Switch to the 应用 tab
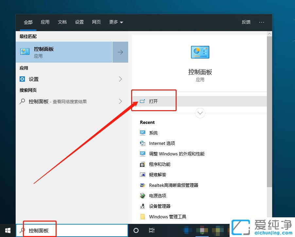The width and height of the screenshot is (295, 237). 45,22
